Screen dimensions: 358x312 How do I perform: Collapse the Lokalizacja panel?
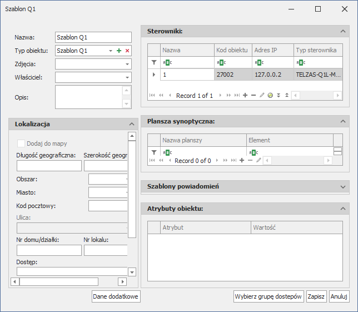[x=132, y=124]
